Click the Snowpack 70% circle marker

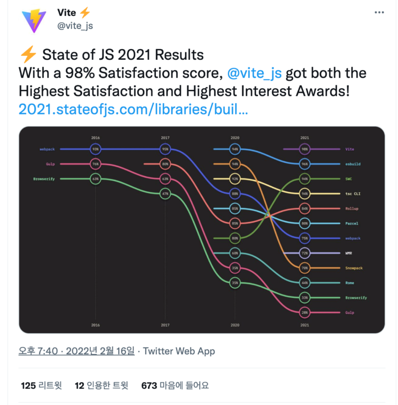pyautogui.click(x=305, y=268)
